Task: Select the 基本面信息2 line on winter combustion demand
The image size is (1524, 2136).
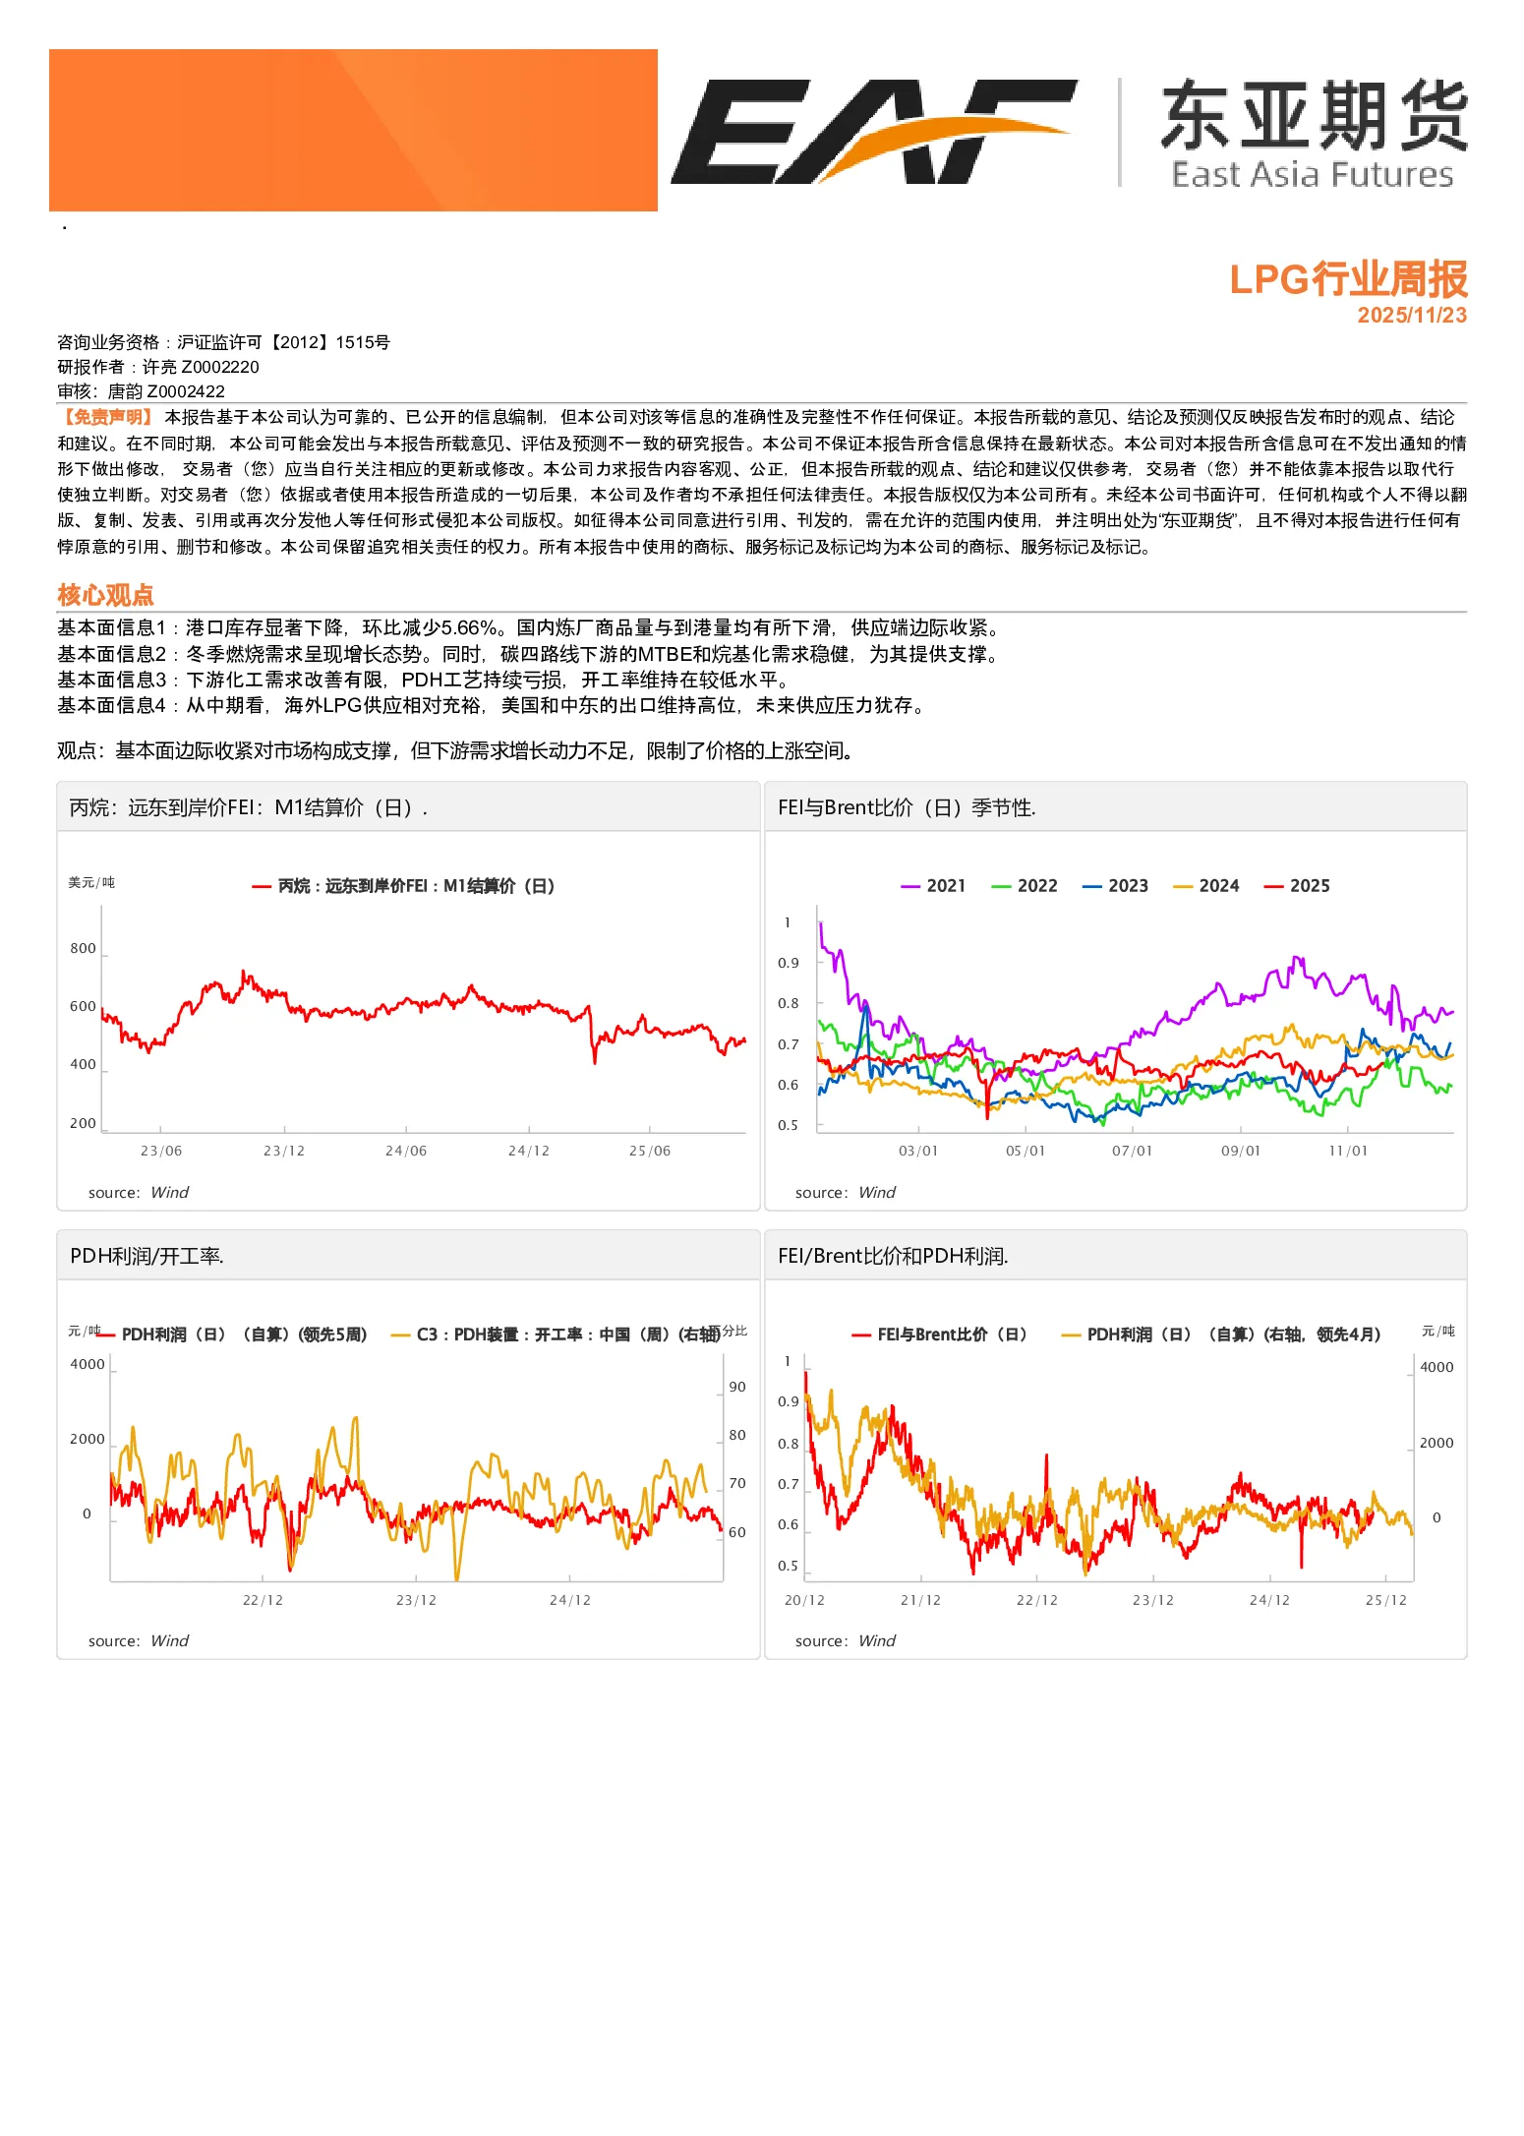Action: (531, 654)
